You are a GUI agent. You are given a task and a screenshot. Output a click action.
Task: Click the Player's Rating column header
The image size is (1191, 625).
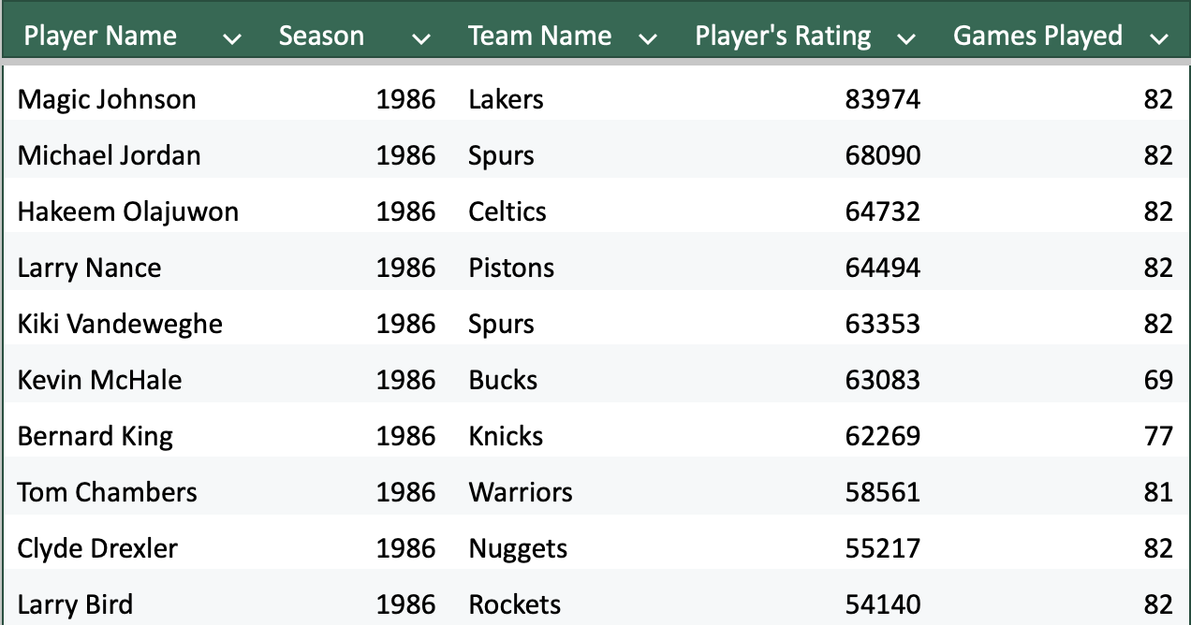pos(783,36)
